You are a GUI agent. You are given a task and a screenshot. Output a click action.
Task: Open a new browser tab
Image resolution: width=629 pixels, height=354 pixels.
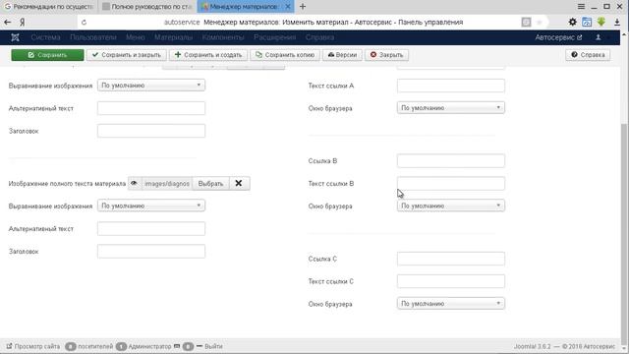[x=303, y=7]
